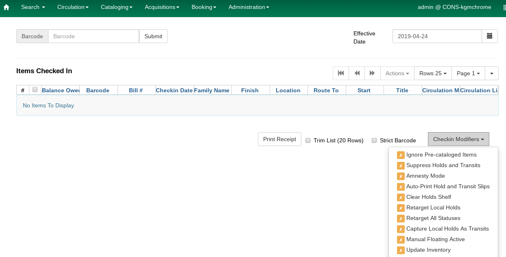This screenshot has height=257, width=506.
Task: Toggle the x icon beside Update Inventory
Action: [401, 250]
